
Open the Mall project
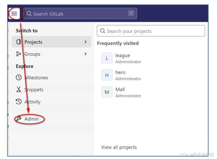pyautogui.click(x=151, y=92)
